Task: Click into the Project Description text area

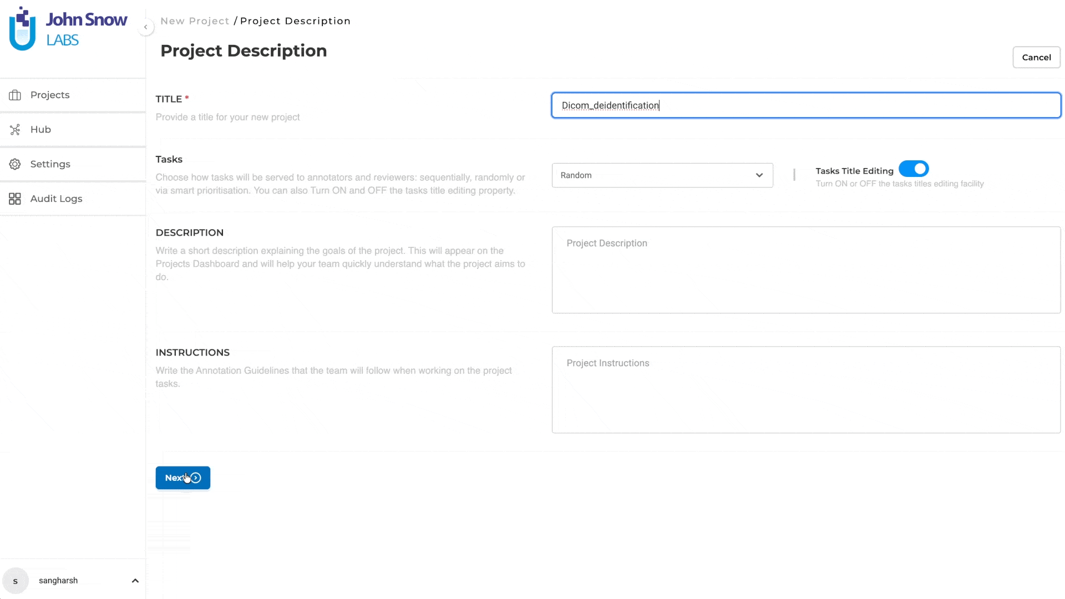Action: click(x=806, y=270)
